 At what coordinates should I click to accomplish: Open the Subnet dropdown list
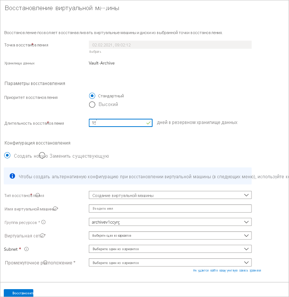(170, 249)
